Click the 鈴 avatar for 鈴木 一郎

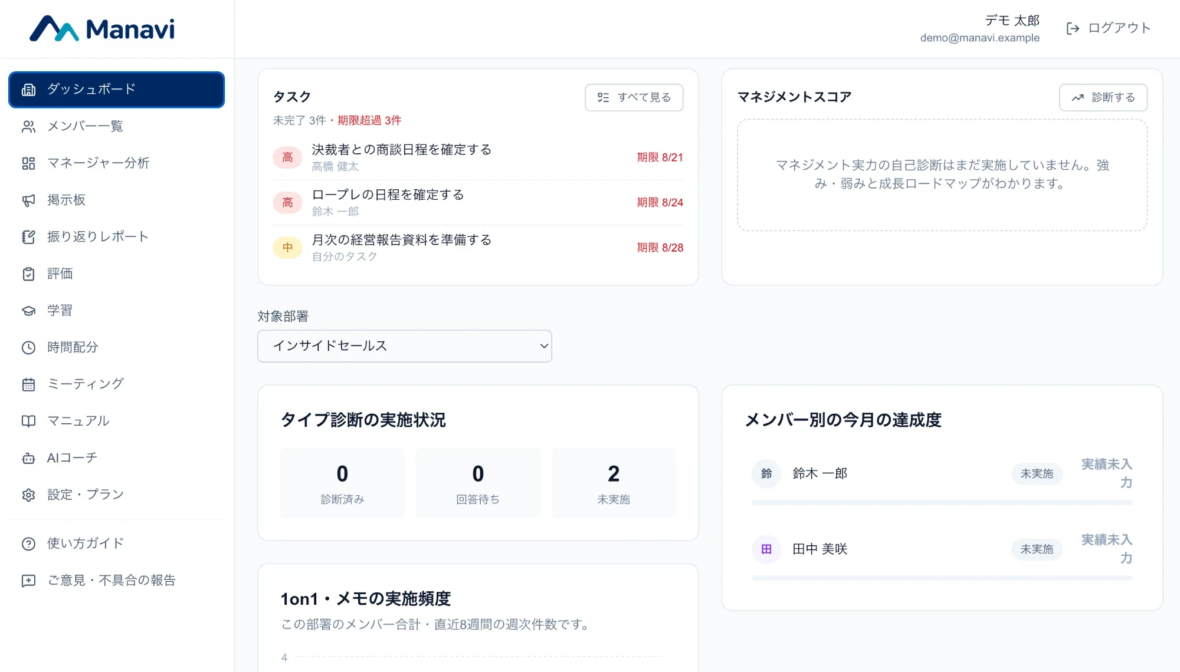click(766, 474)
